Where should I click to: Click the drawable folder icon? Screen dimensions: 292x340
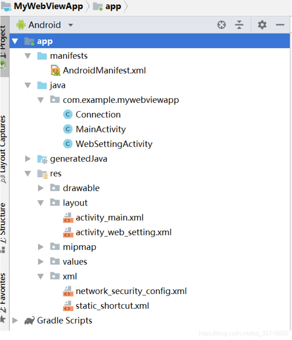click(x=55, y=187)
